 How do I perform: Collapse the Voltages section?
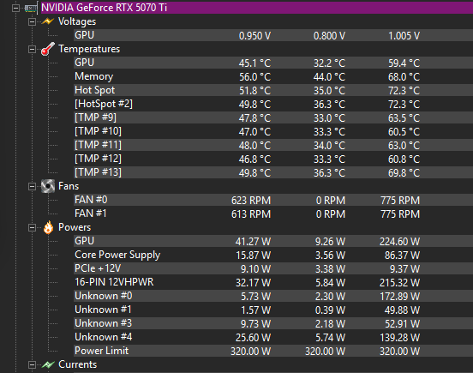pyautogui.click(x=32, y=21)
